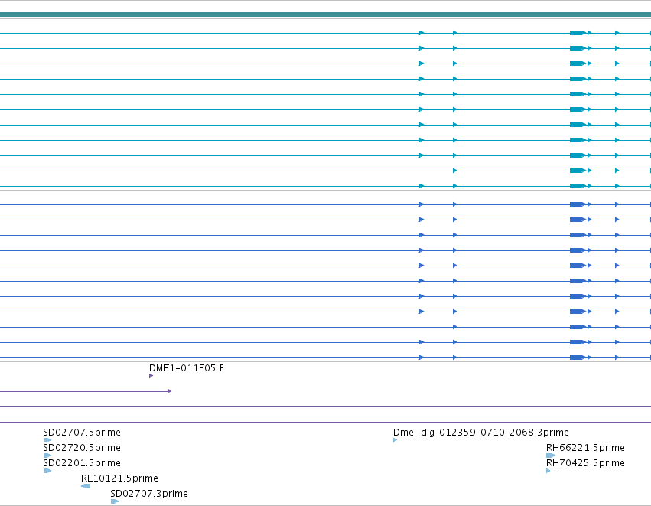Screen dimensions: 651x506
Task: Click the glyph below SD02707.3prime label
Action: [115, 501]
